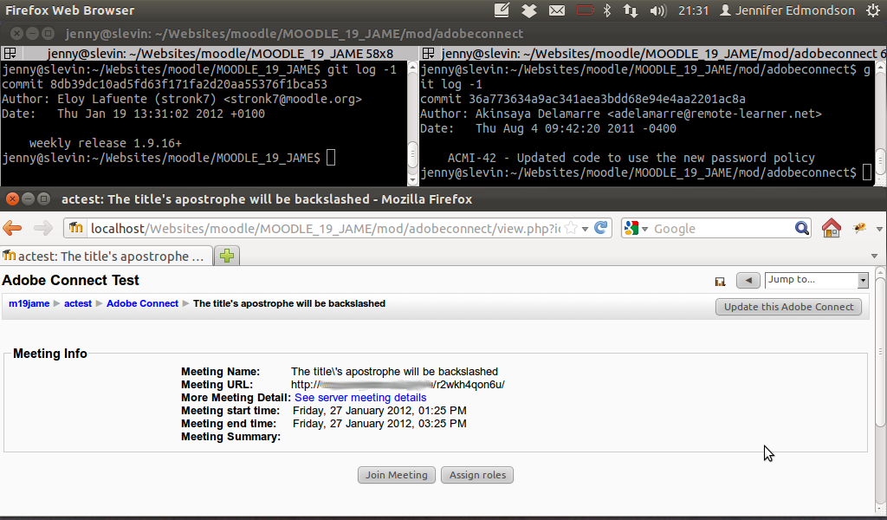Bookmark page with the star icon

click(572, 228)
